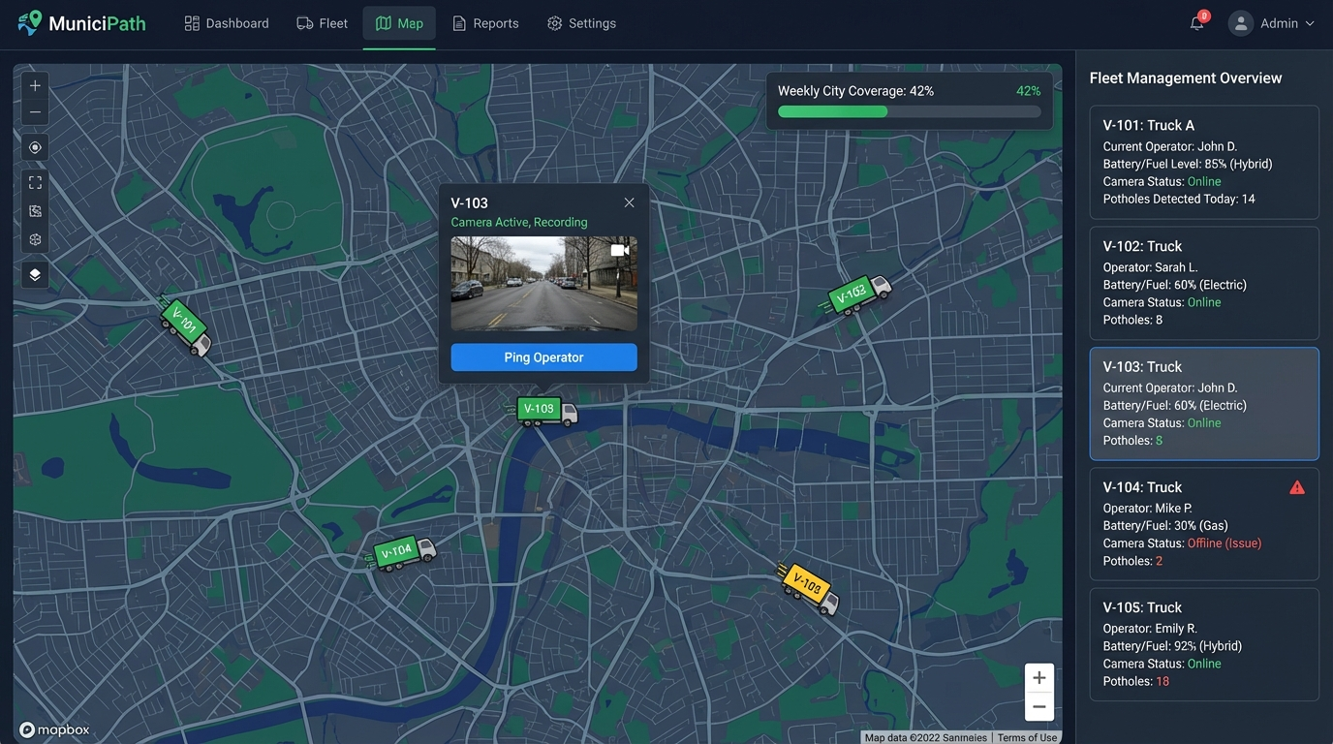Open the Admin account dropdown

point(1272,22)
